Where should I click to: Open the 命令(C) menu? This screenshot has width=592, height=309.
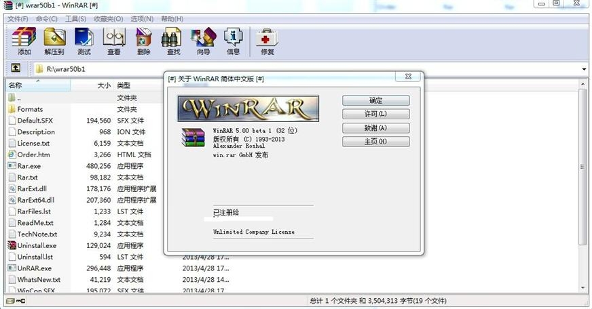click(x=47, y=19)
